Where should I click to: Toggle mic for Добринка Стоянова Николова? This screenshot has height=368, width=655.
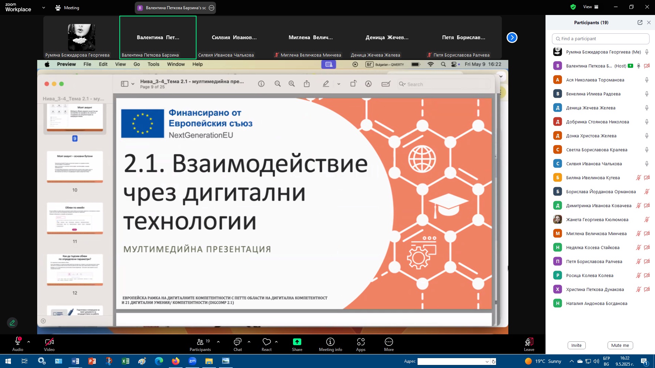coord(646,122)
